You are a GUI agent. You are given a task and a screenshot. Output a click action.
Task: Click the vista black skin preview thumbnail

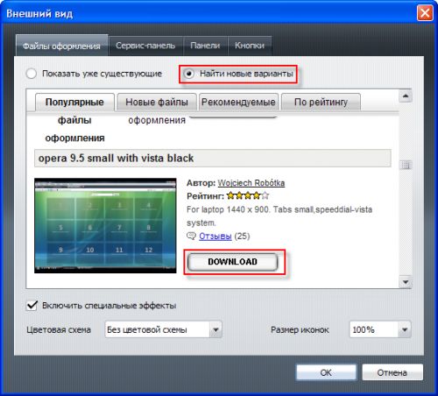click(x=105, y=226)
